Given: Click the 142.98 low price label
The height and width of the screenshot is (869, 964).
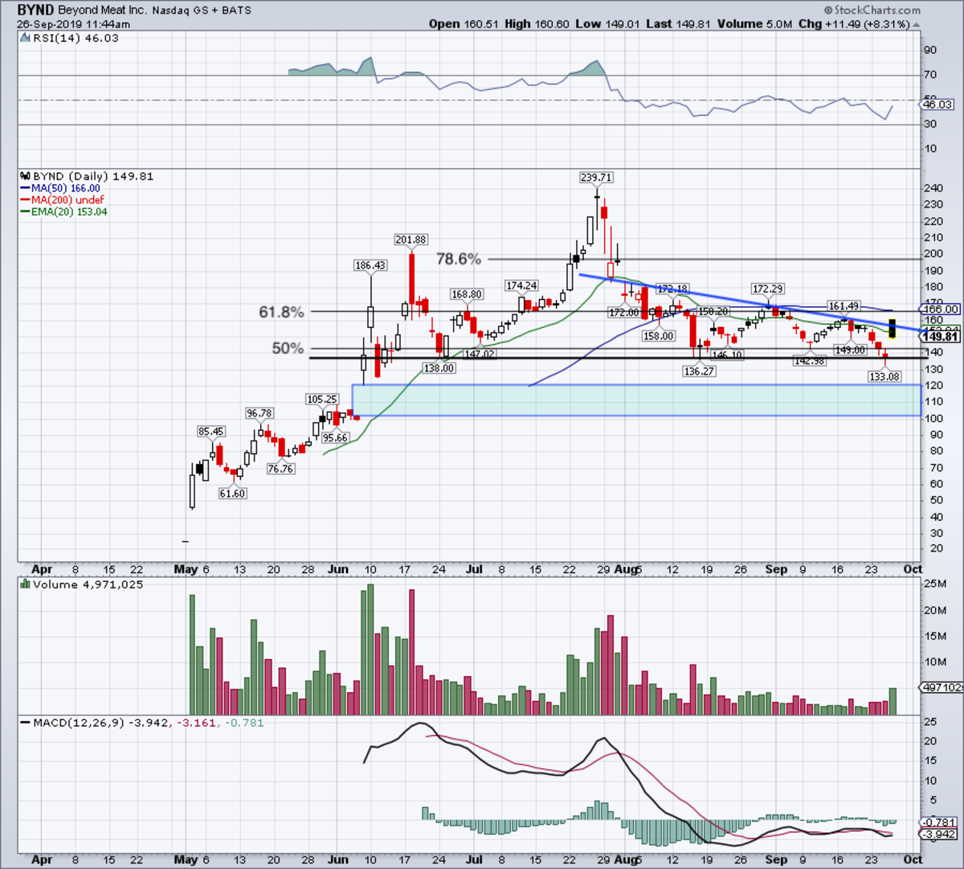Looking at the screenshot, I should point(810,361).
